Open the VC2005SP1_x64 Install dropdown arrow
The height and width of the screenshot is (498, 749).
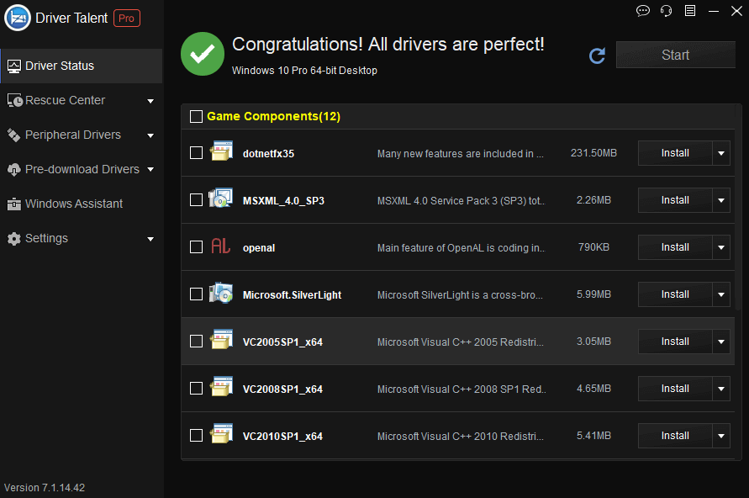coord(721,342)
